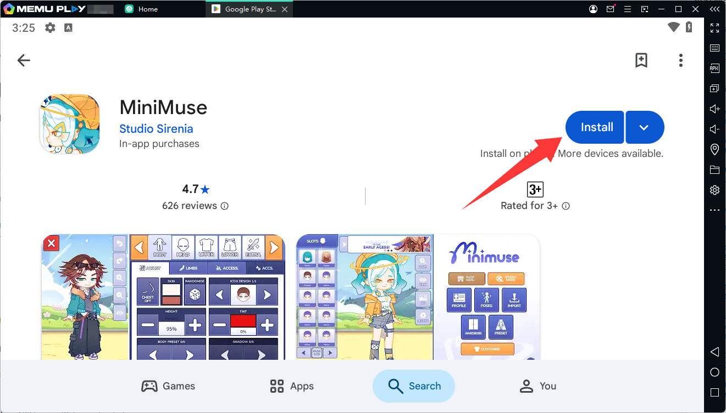
Task: Open MEmu hamburger menu
Action: tap(628, 9)
